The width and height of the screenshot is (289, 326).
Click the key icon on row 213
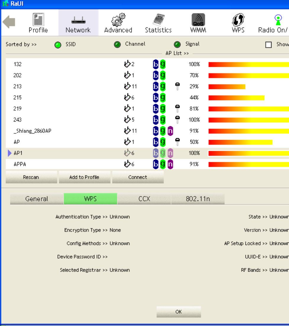(177, 86)
